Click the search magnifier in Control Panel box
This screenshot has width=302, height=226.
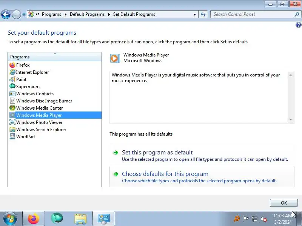[297, 14]
